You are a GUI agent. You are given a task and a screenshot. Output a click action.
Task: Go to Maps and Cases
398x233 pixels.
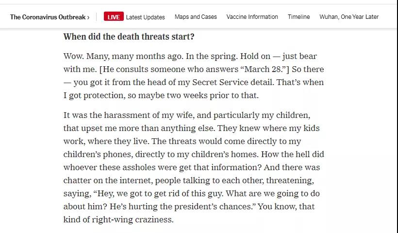coord(196,17)
